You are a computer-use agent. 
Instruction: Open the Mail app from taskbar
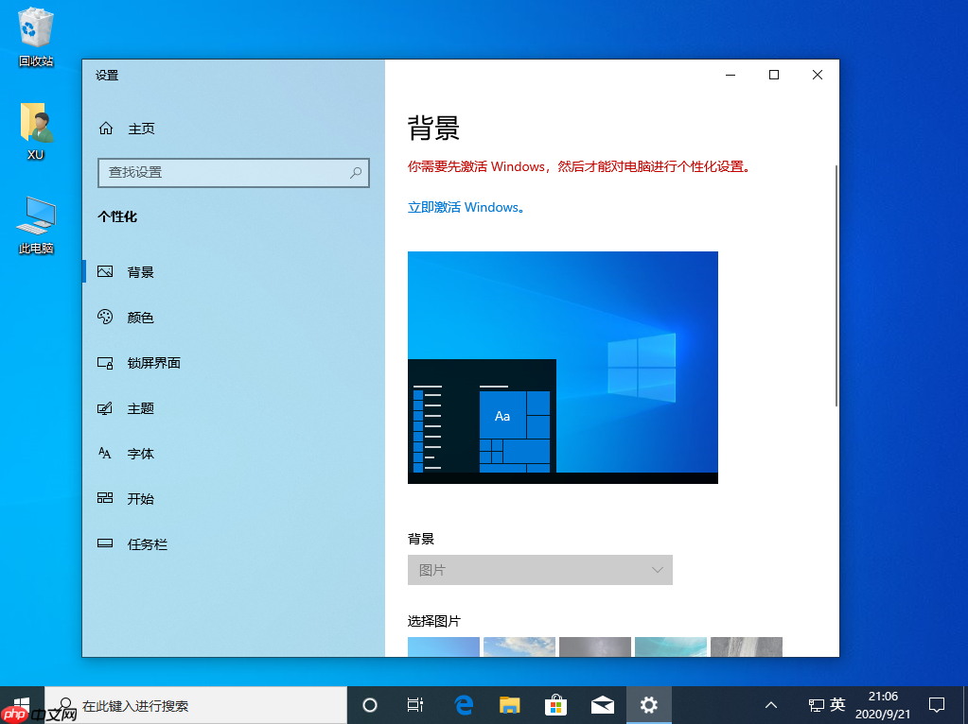tap(602, 704)
